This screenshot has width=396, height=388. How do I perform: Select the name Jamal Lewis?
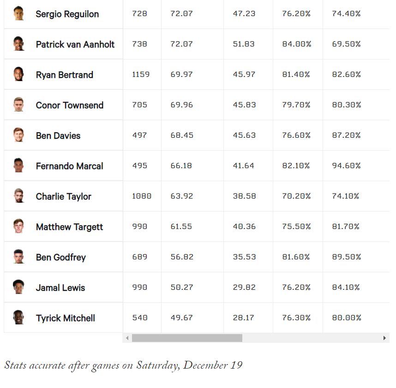(60, 287)
